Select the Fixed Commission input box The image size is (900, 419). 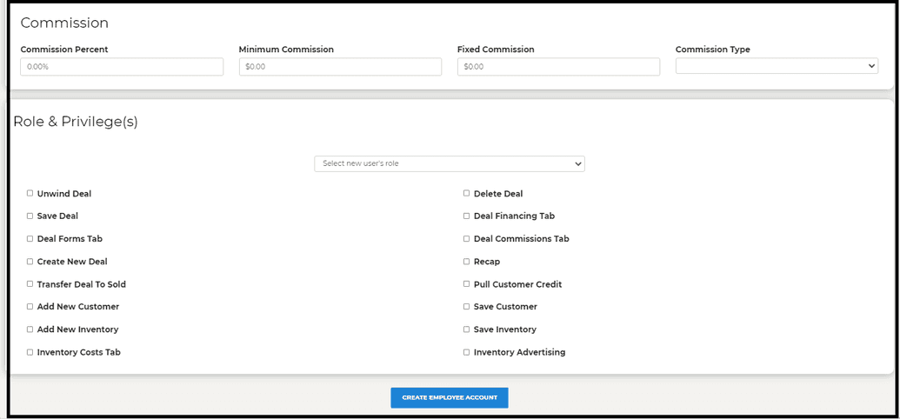(558, 67)
